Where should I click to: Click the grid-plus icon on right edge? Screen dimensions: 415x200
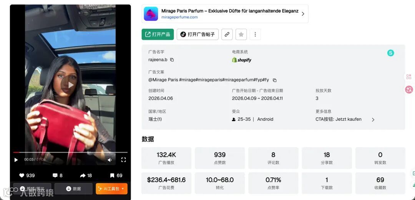click(409, 77)
